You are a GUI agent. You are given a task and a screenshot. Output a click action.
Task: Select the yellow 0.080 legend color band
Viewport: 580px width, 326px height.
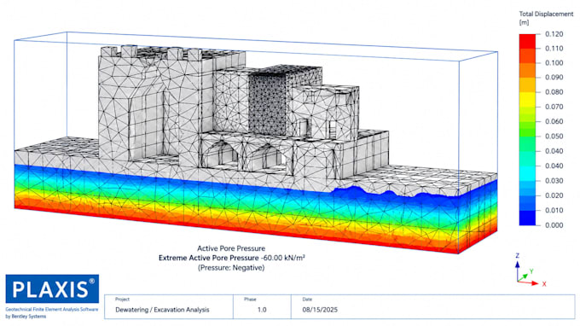[x=527, y=99]
